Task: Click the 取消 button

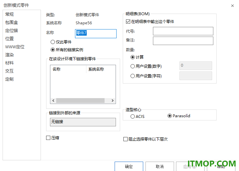Action: pos(159,166)
